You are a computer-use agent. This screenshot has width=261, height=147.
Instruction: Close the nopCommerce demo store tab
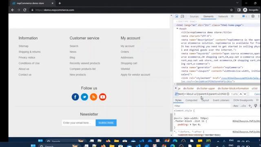click(x=53, y=3)
